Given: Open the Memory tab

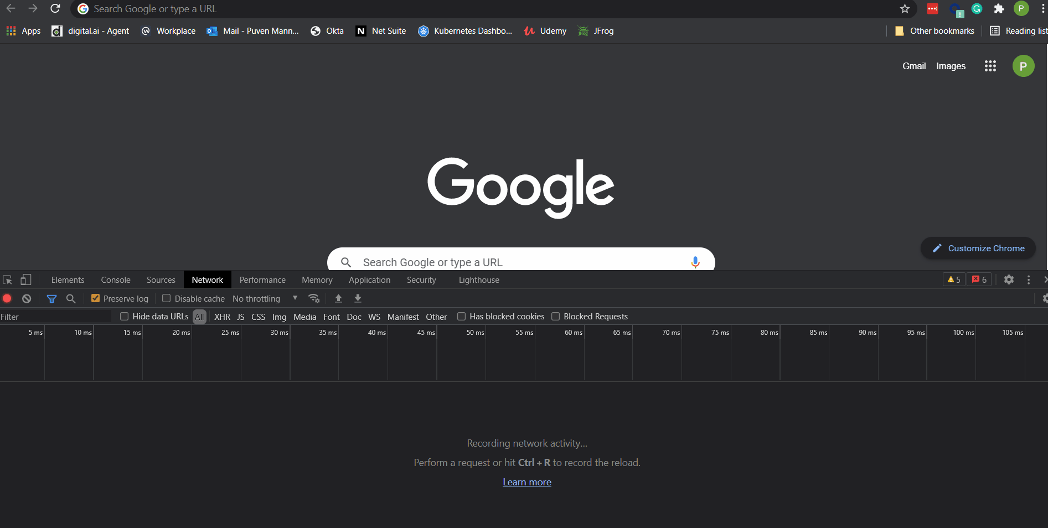Looking at the screenshot, I should click(317, 280).
